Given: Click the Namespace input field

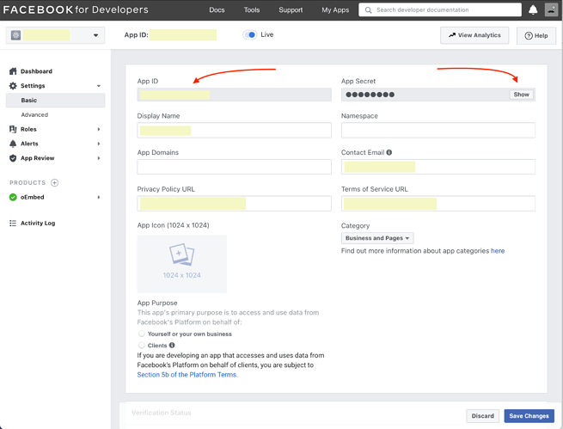Looking at the screenshot, I should tap(438, 131).
